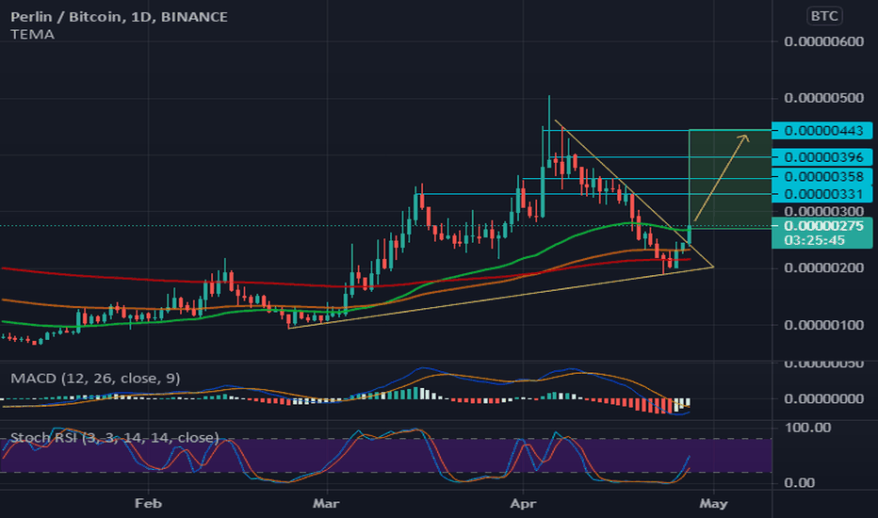Click the current price 0.00000275 label

[822, 226]
